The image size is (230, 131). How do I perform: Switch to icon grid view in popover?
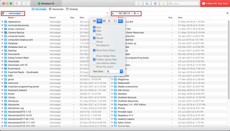[94, 21]
